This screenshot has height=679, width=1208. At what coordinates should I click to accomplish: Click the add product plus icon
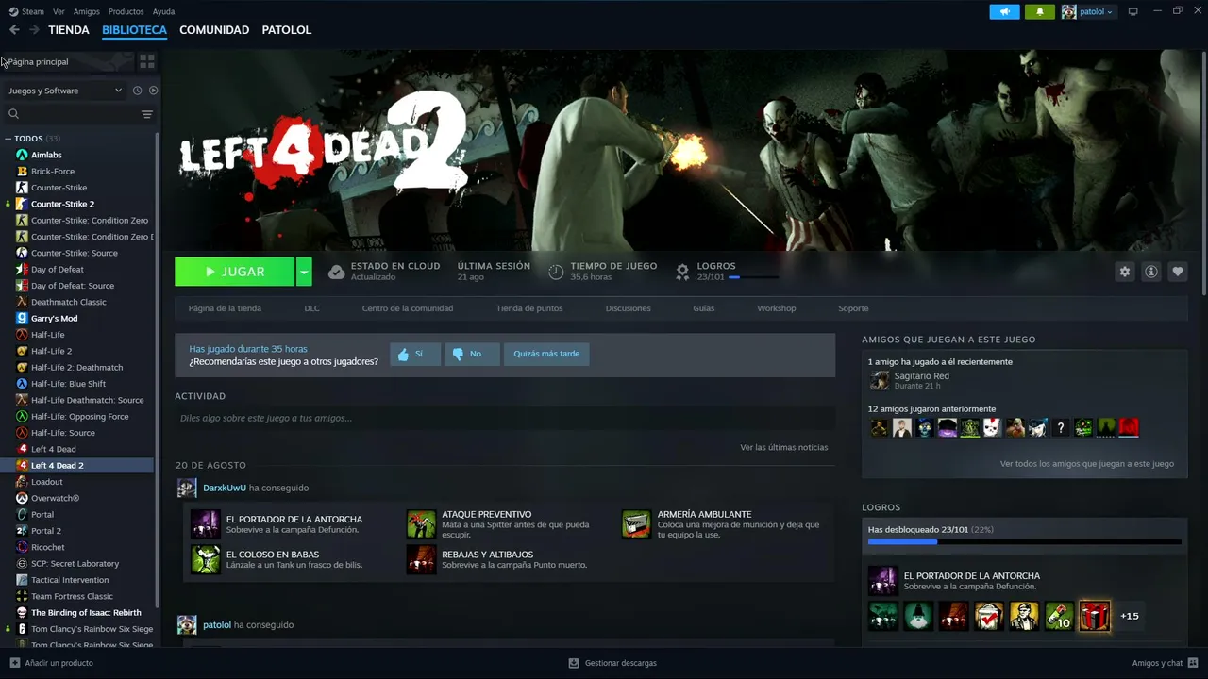(x=14, y=663)
